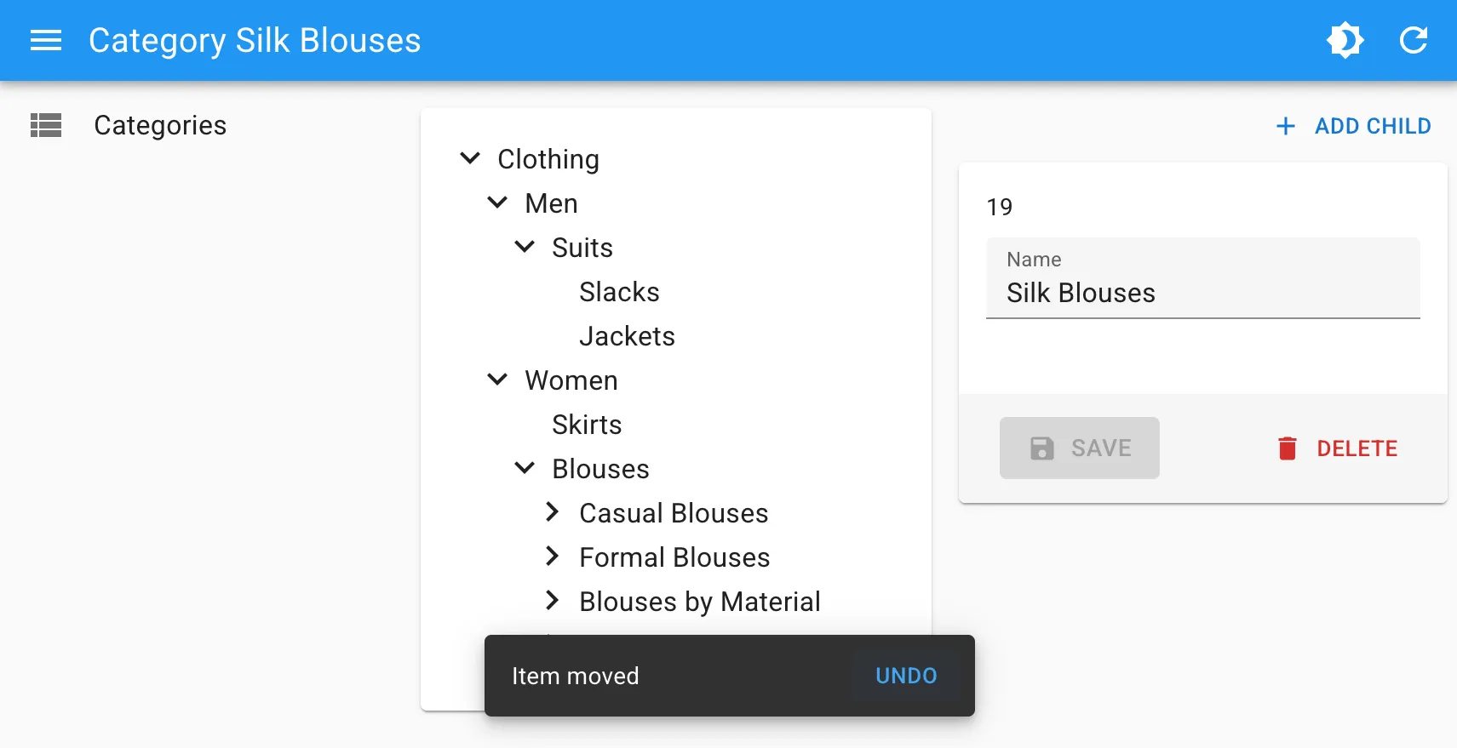Expand the Formal Blouses node
Screen dimensions: 1457x748
(552, 557)
